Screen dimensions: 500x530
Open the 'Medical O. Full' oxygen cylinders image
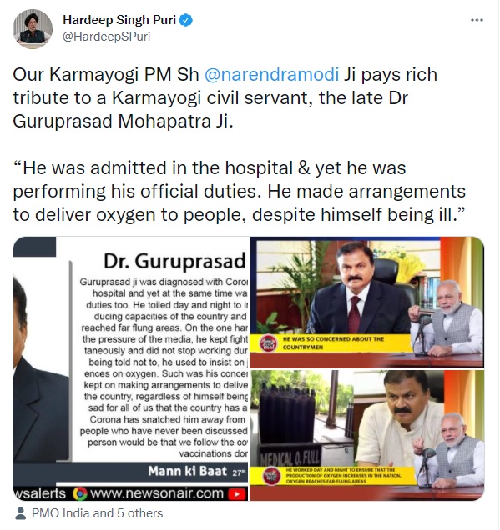[x=367, y=435]
